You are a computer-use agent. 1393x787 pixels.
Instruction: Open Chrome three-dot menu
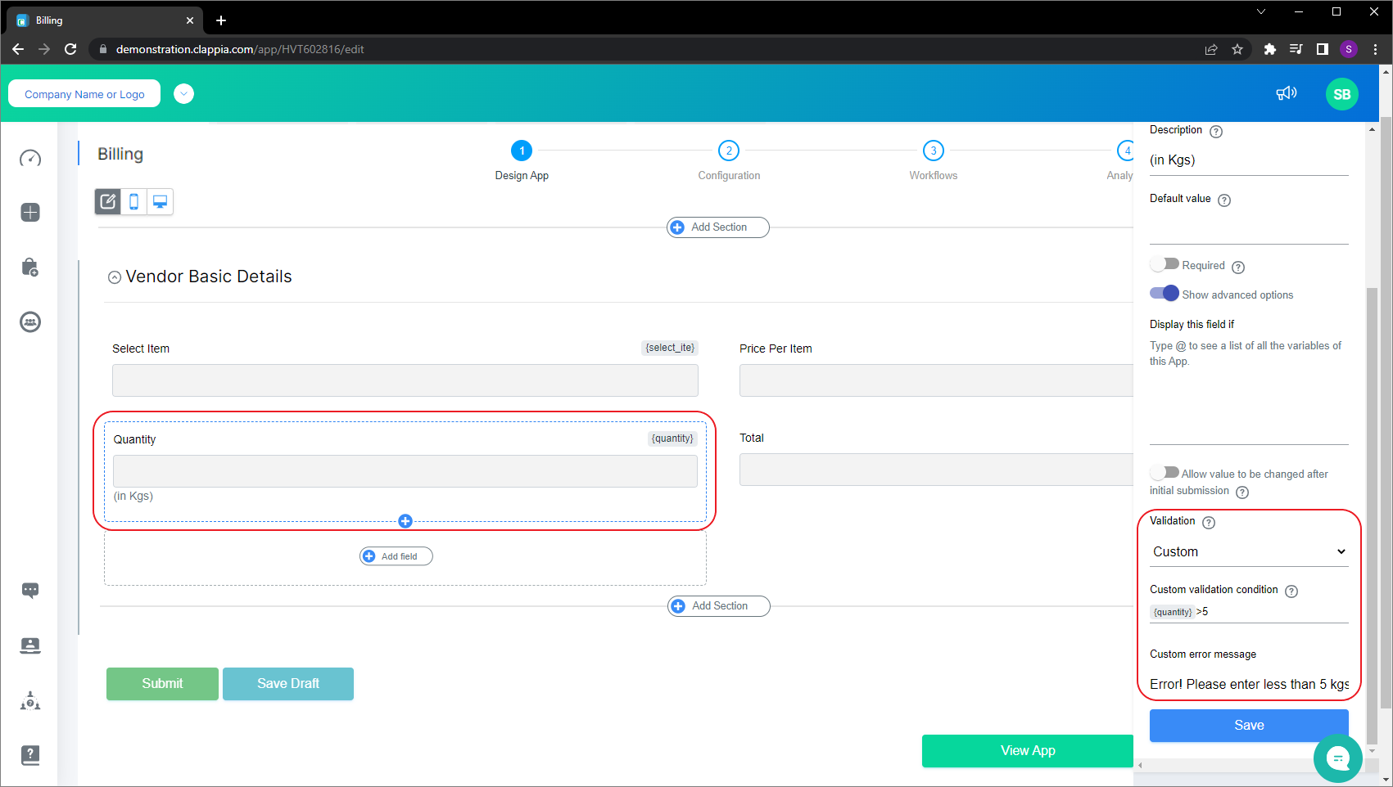pyautogui.click(x=1376, y=49)
